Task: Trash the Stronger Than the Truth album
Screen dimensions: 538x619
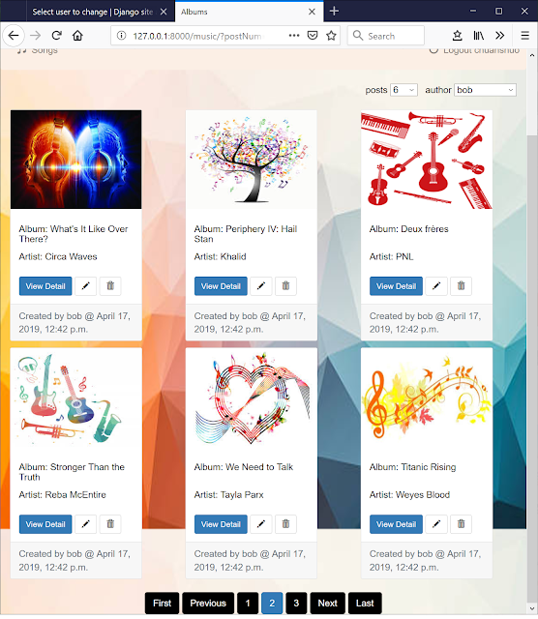Action: point(110,524)
